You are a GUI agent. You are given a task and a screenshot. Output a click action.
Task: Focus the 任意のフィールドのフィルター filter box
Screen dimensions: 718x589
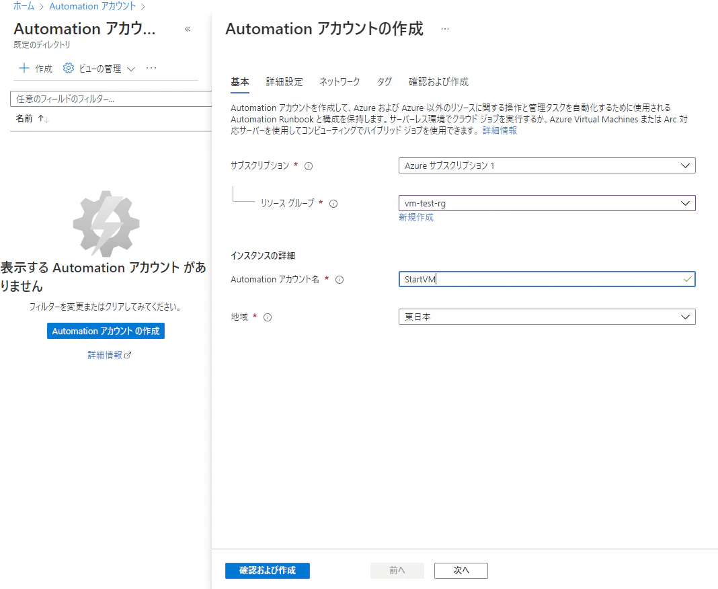point(112,99)
